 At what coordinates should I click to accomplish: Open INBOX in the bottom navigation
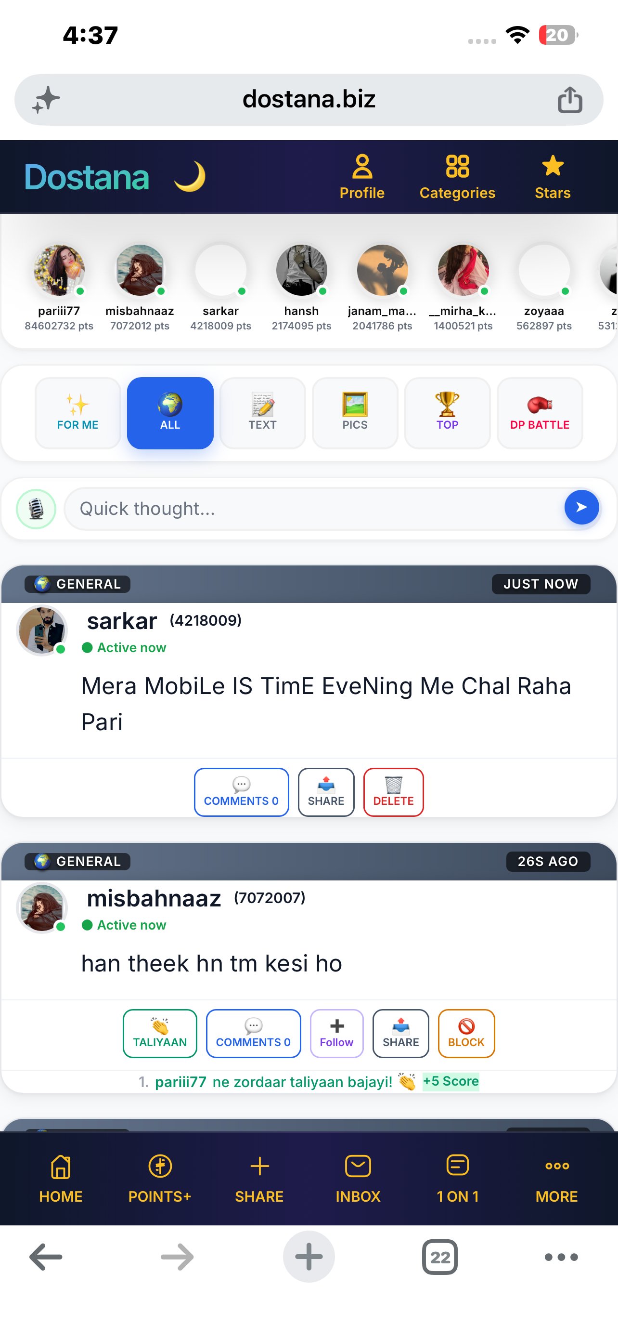(358, 1178)
